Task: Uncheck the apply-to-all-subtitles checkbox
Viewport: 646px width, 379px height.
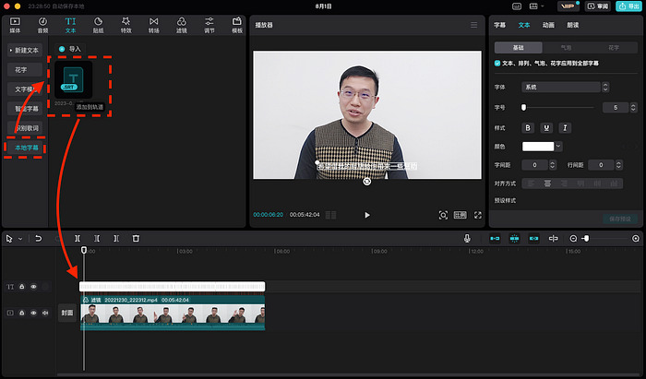Action: tap(497, 63)
